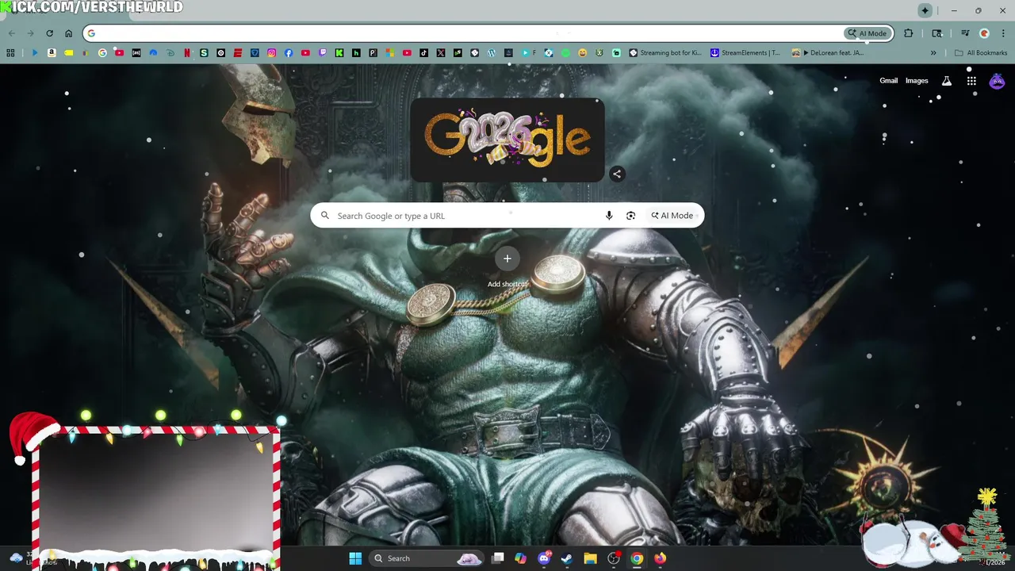Start voice search microphone
This screenshot has width=1015, height=571.
609,216
